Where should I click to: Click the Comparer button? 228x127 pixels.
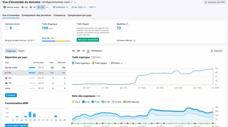(x=11, y=95)
